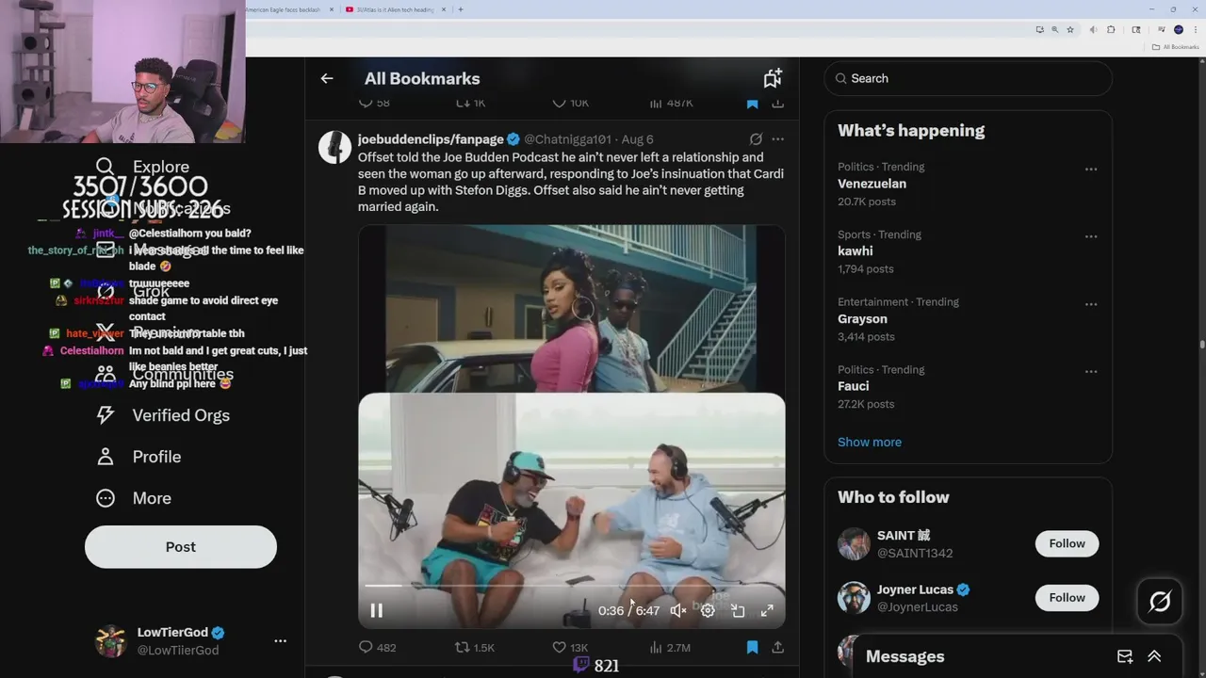Pause the Joe Budden video
1206x678 pixels.
[x=376, y=610]
